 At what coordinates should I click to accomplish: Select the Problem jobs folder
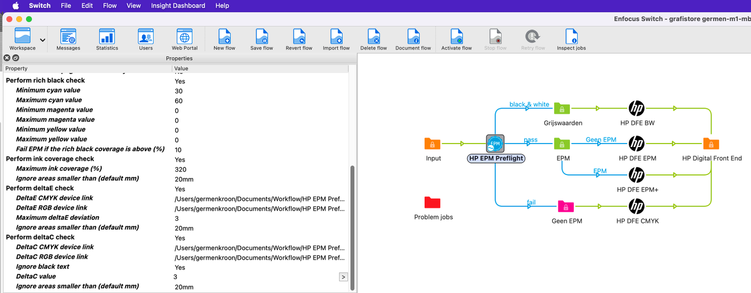[x=433, y=202]
